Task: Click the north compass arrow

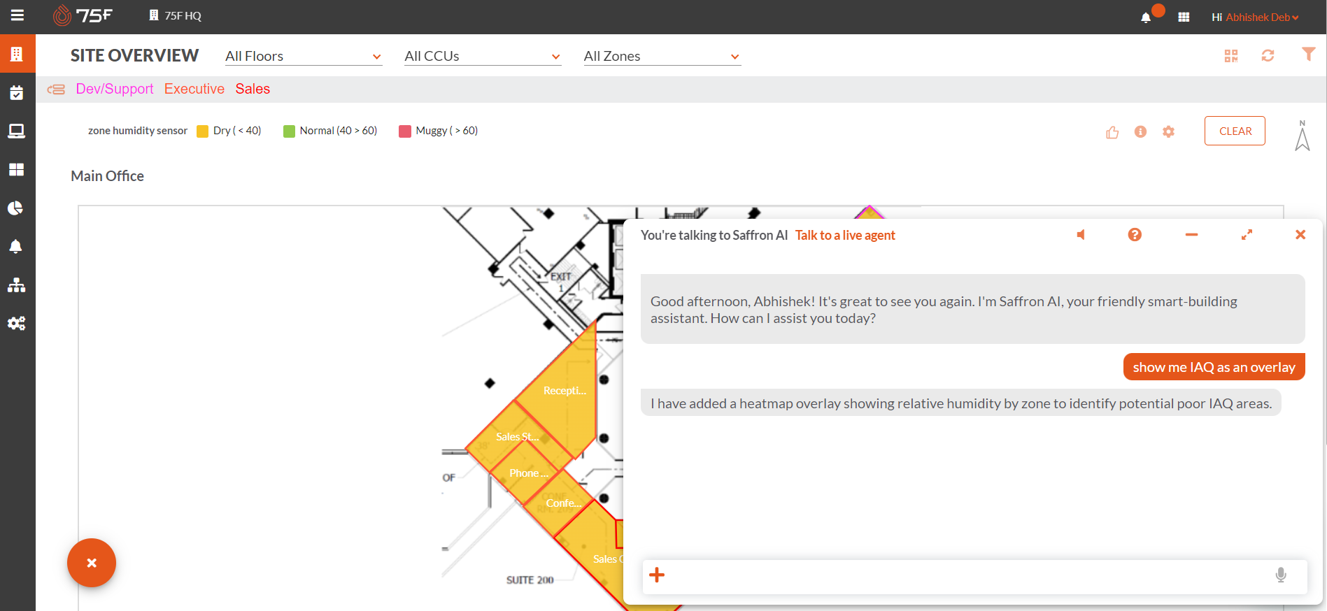Action: point(1302,136)
